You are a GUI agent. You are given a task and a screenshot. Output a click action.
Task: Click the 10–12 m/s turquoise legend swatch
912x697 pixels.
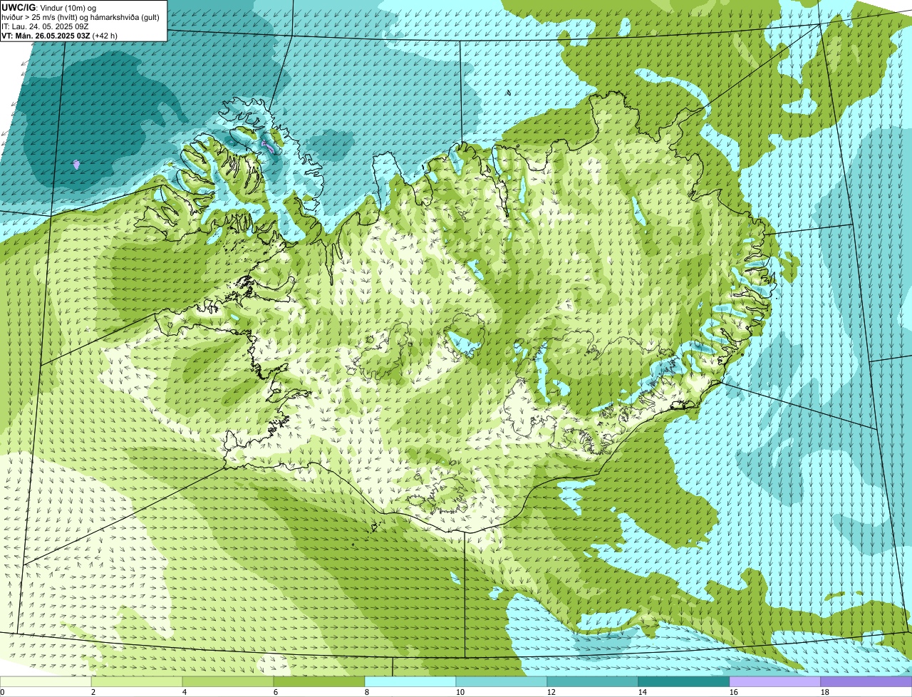coord(502,681)
